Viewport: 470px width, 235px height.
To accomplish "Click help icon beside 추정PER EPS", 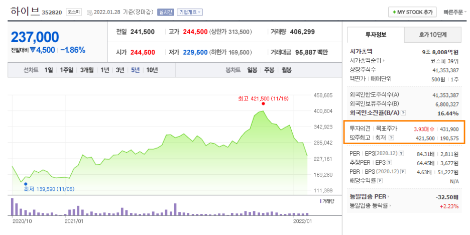I will [389, 163].
